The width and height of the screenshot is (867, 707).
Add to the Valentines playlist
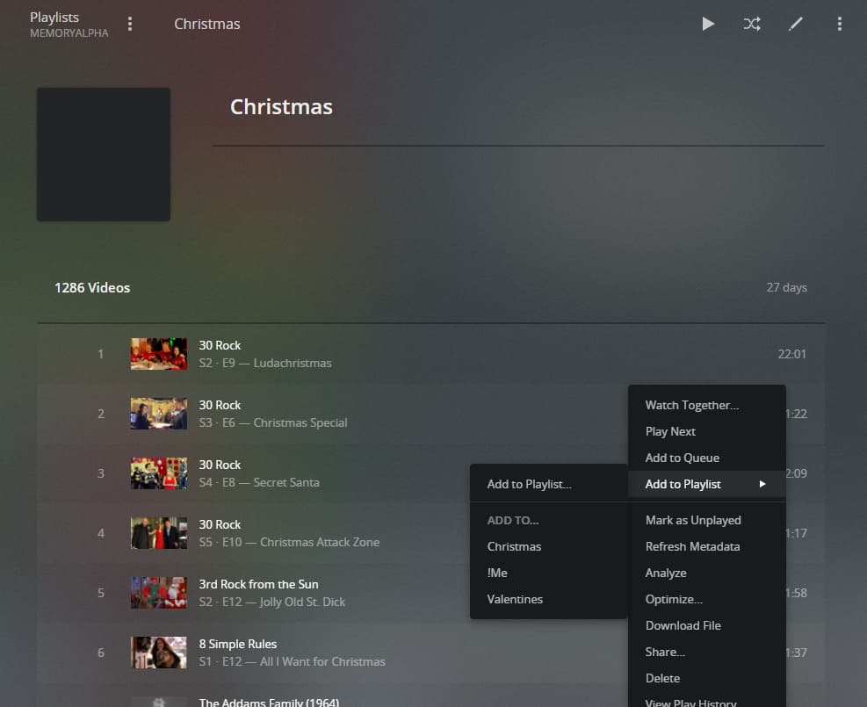(x=548, y=599)
